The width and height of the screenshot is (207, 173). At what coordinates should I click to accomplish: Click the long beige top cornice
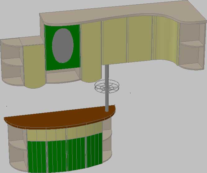[x=123, y=12]
